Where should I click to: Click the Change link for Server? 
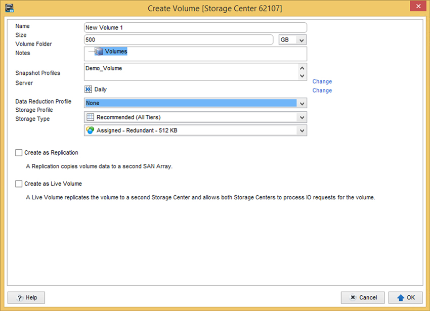point(322,91)
